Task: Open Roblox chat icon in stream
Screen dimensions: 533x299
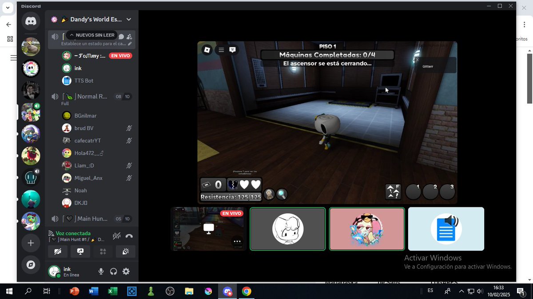Action: (232, 50)
